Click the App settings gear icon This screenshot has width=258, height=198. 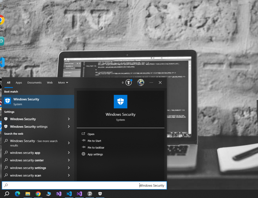click(x=83, y=154)
